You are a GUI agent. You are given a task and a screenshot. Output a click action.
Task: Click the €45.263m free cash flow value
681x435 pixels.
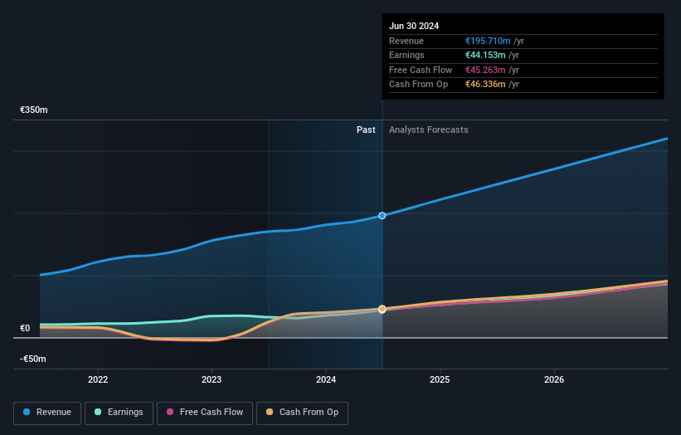[485, 70]
